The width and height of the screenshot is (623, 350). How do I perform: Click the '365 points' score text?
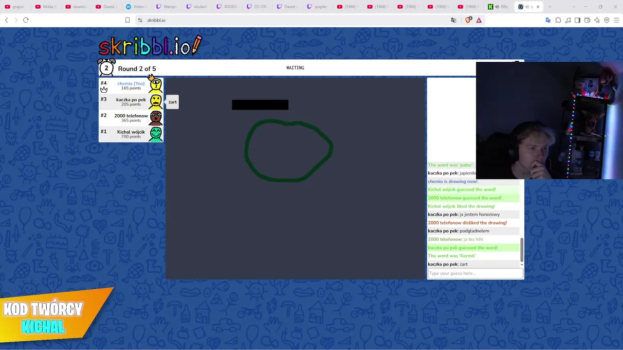[x=131, y=121]
